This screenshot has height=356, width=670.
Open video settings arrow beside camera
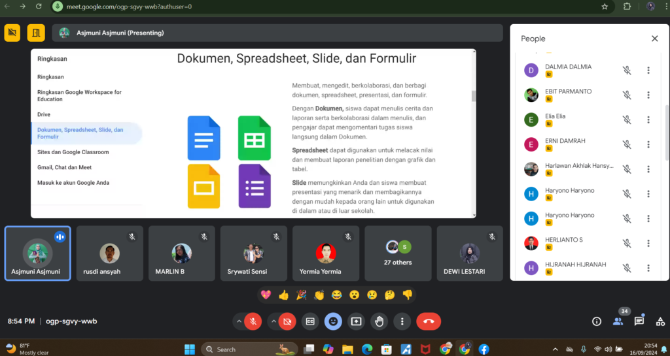(x=273, y=321)
